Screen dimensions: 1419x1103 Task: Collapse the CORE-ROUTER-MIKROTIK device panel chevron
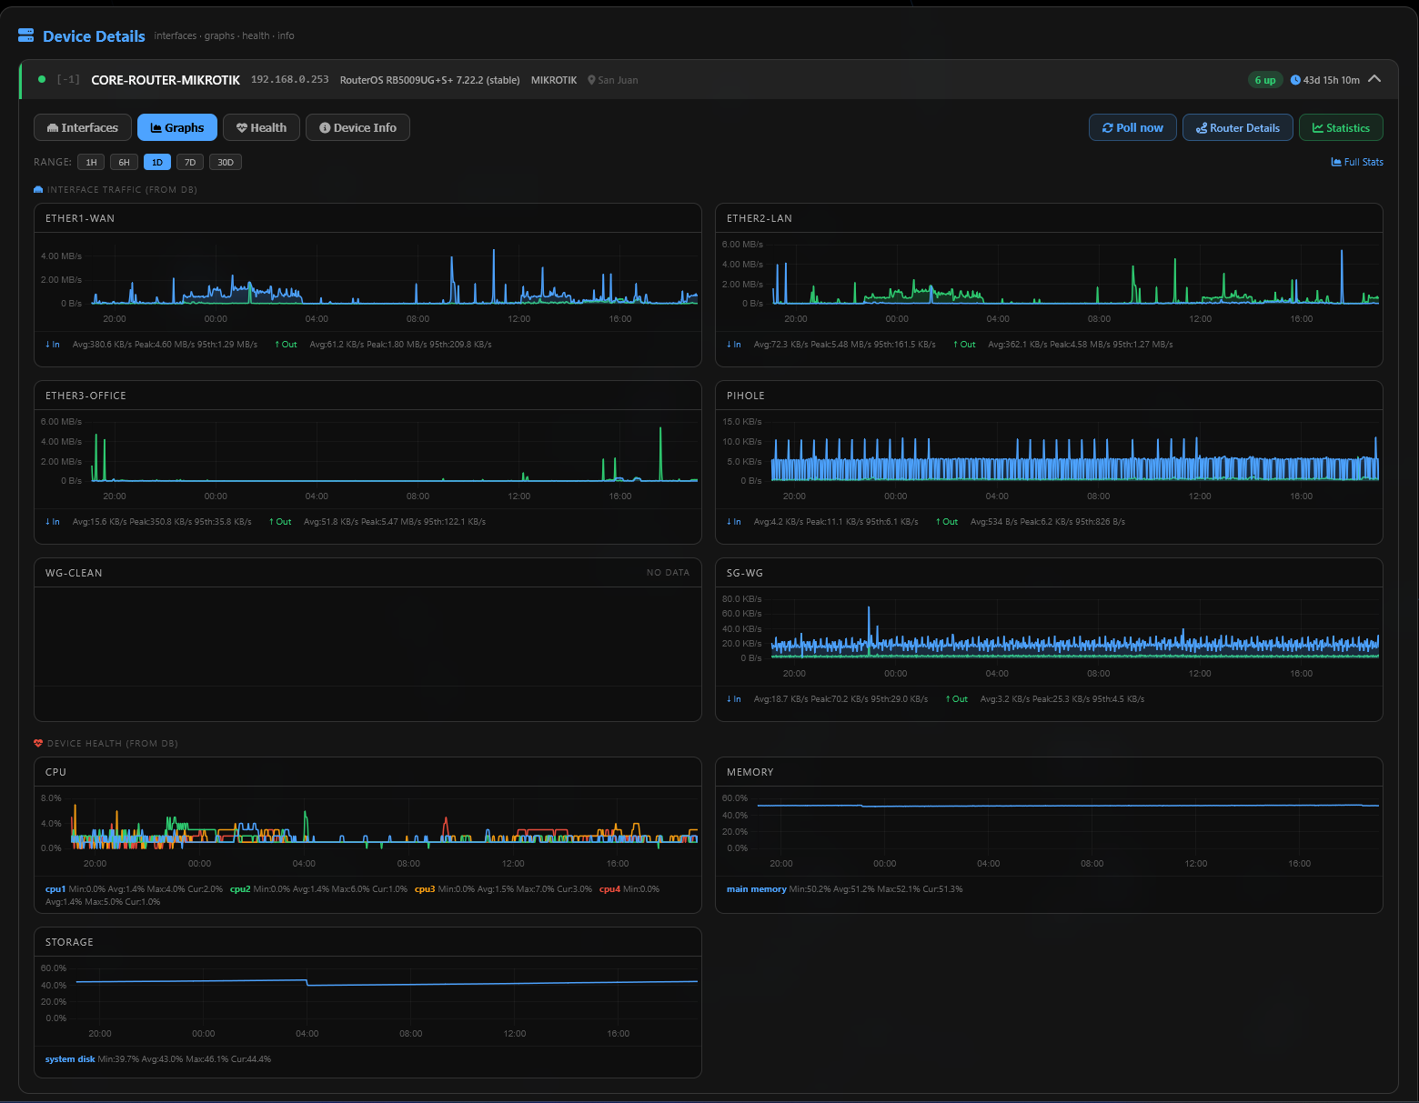coord(1374,79)
